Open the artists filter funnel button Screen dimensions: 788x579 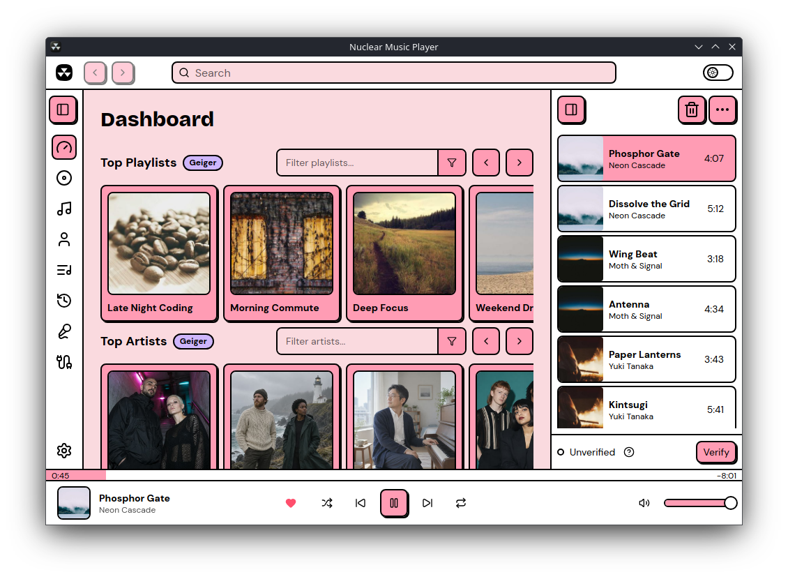452,341
